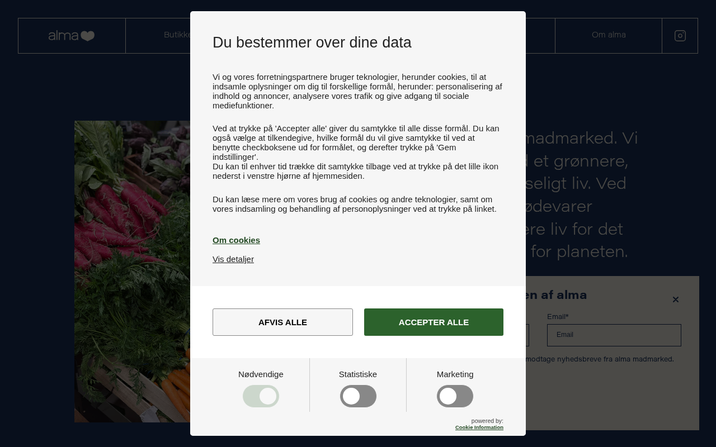The image size is (716, 447).
Task: Click the Nødvendige category label
Action: 261,374
